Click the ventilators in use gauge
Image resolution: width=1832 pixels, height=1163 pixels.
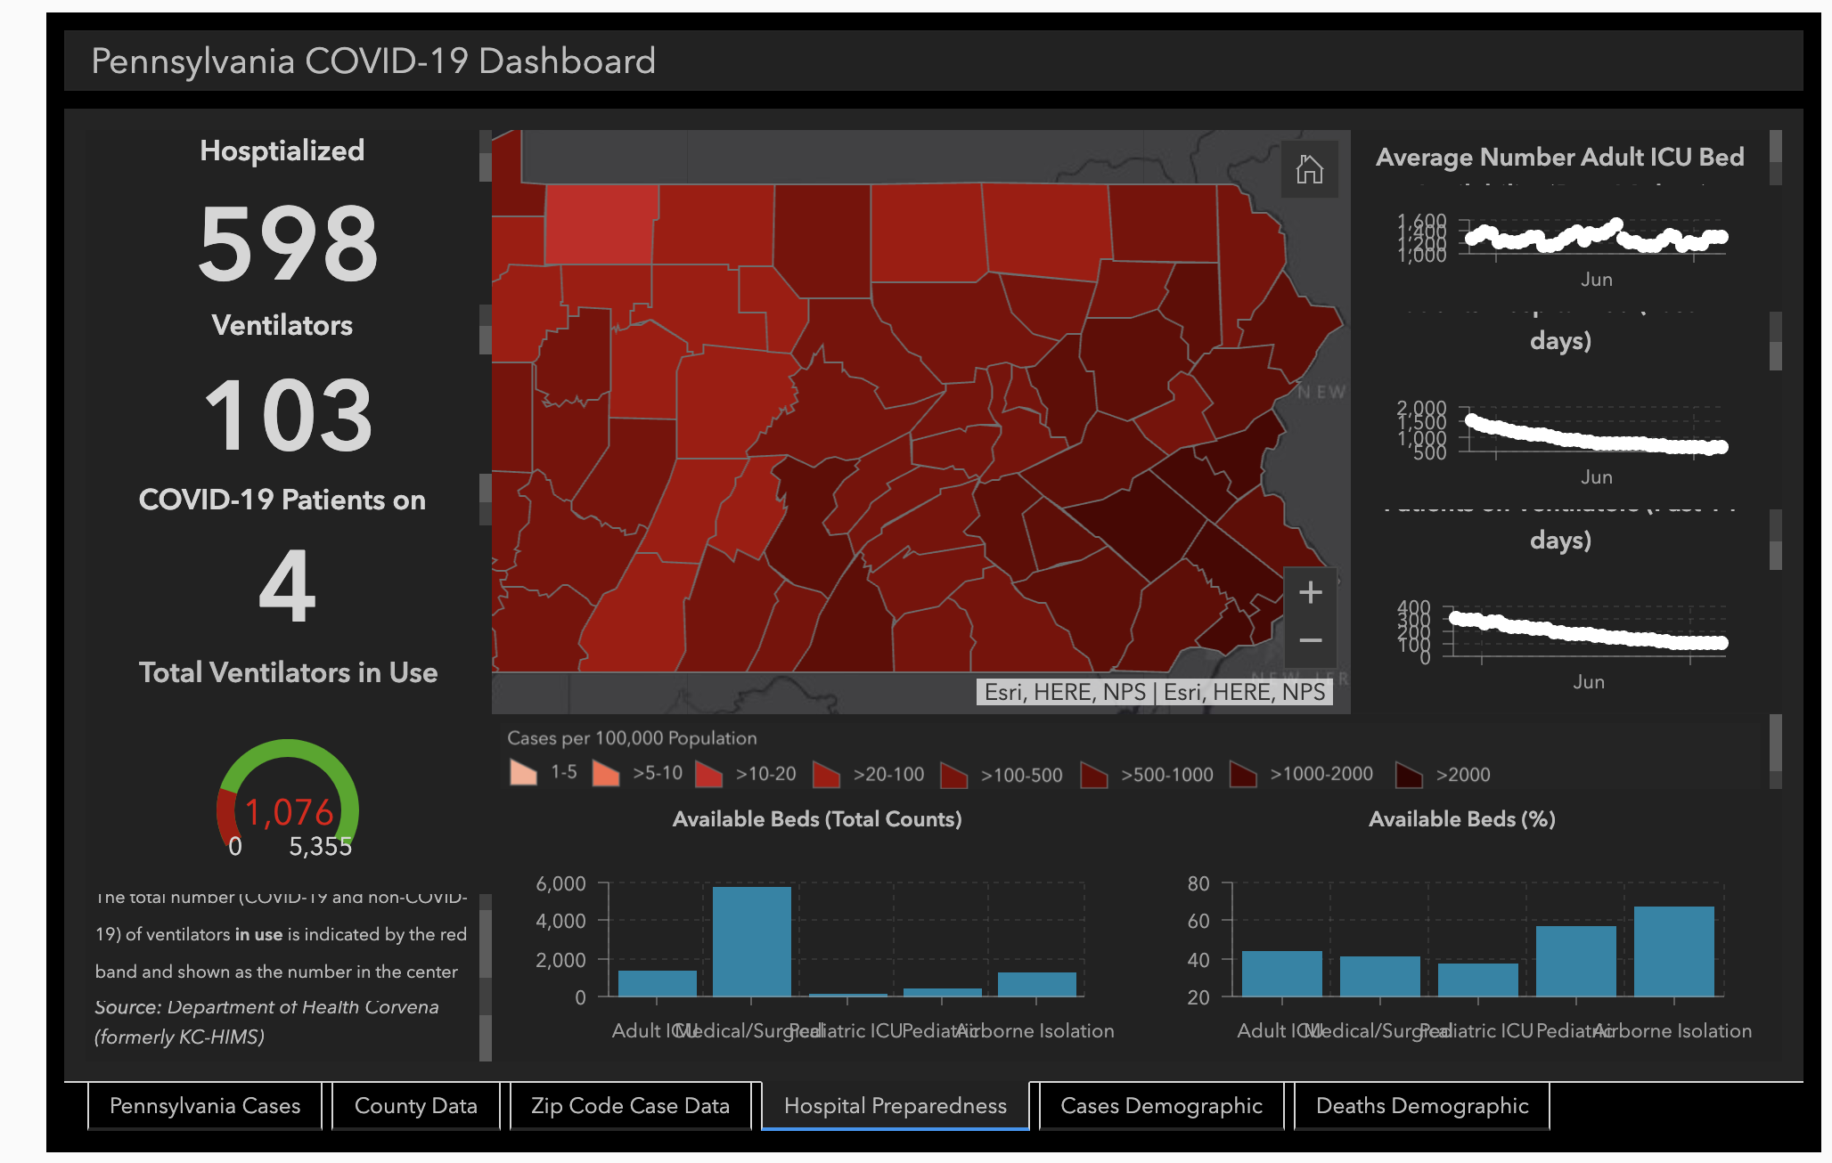point(287,797)
